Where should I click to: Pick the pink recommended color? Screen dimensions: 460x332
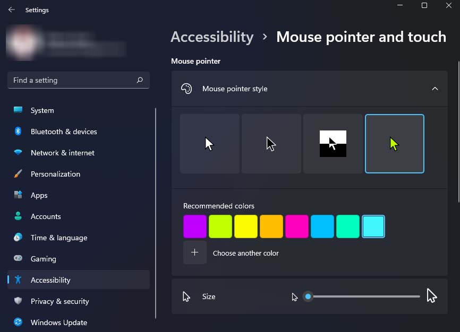pos(297,226)
